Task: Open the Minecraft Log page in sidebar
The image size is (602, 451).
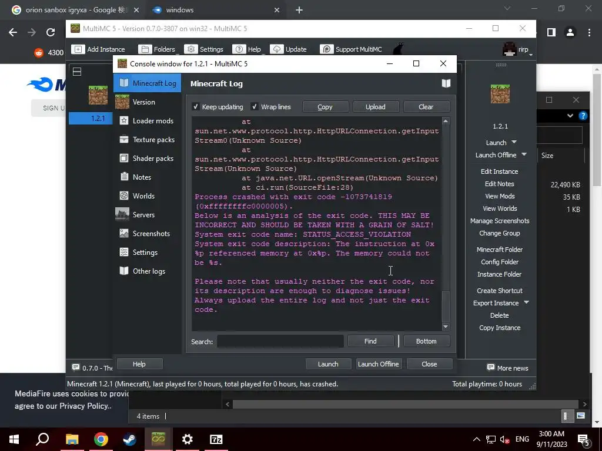Action: (x=147, y=83)
